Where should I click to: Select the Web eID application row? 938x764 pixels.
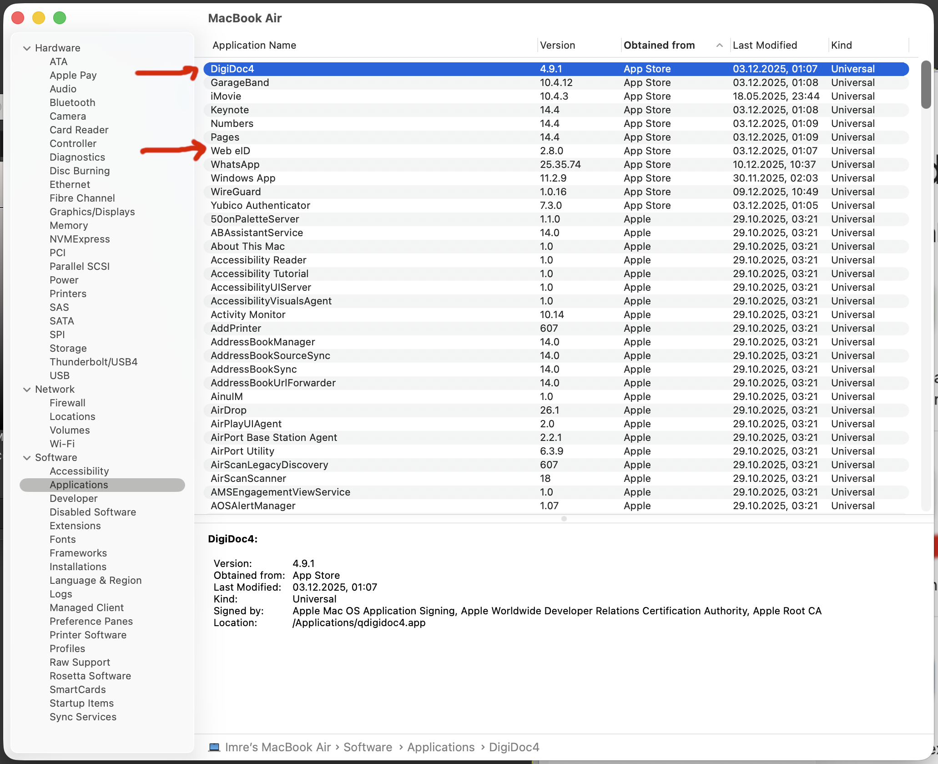tap(230, 151)
